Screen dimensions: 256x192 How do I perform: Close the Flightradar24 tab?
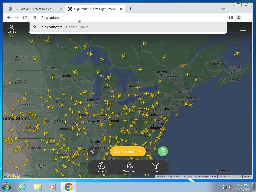121,9
